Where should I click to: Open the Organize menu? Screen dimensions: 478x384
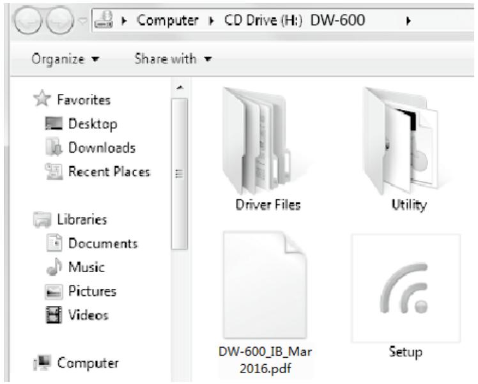(x=65, y=59)
